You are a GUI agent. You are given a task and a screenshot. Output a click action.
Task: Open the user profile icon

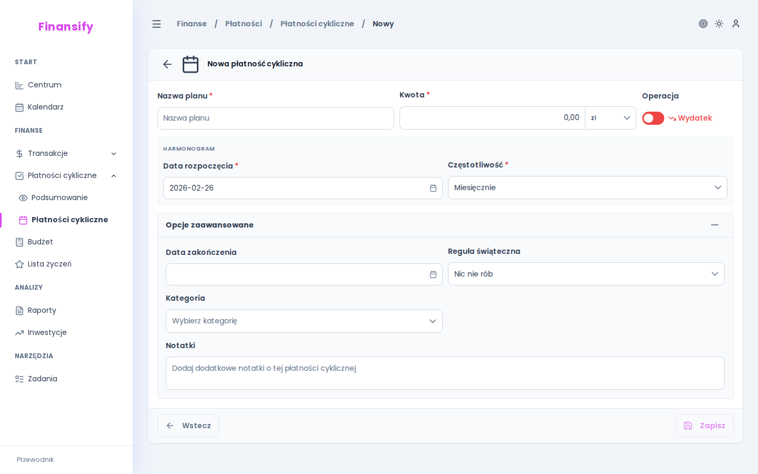736,24
